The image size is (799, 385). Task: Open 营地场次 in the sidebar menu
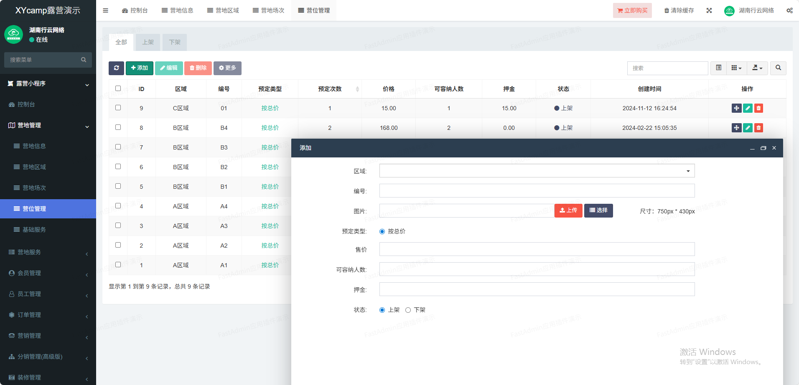[x=34, y=188]
